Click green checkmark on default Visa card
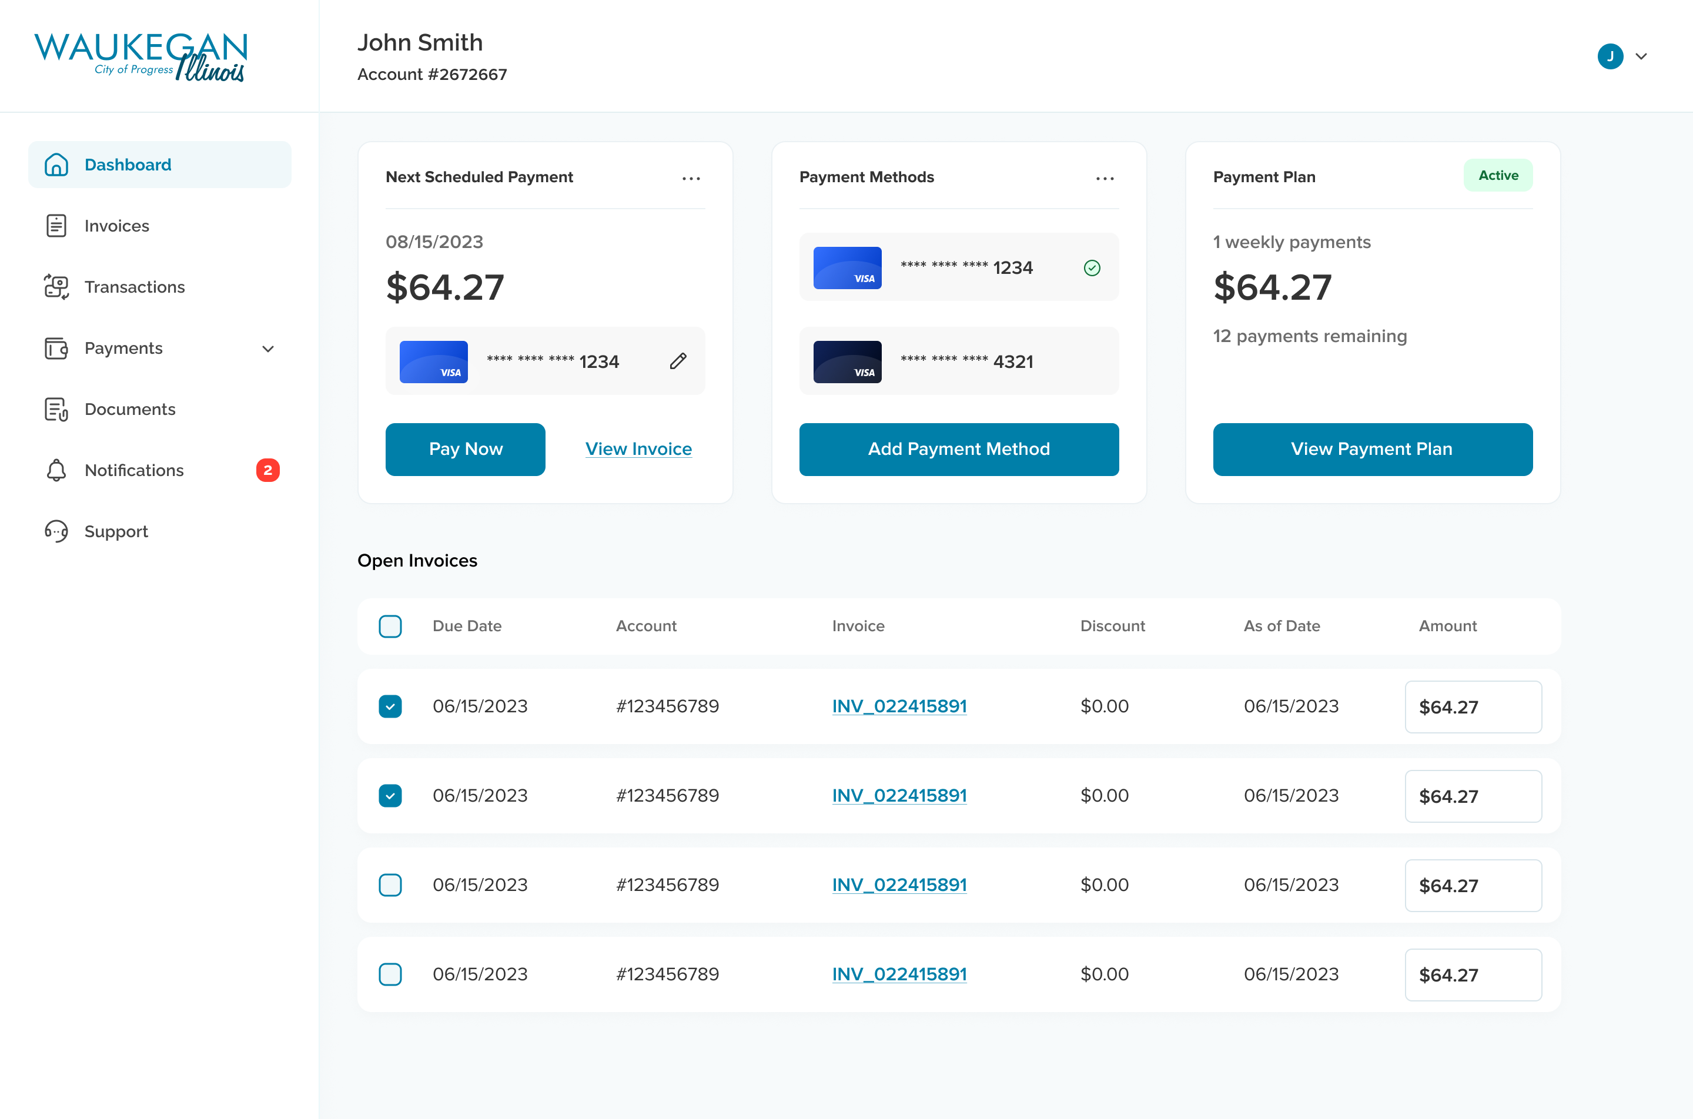This screenshot has height=1119, width=1693. [1091, 269]
